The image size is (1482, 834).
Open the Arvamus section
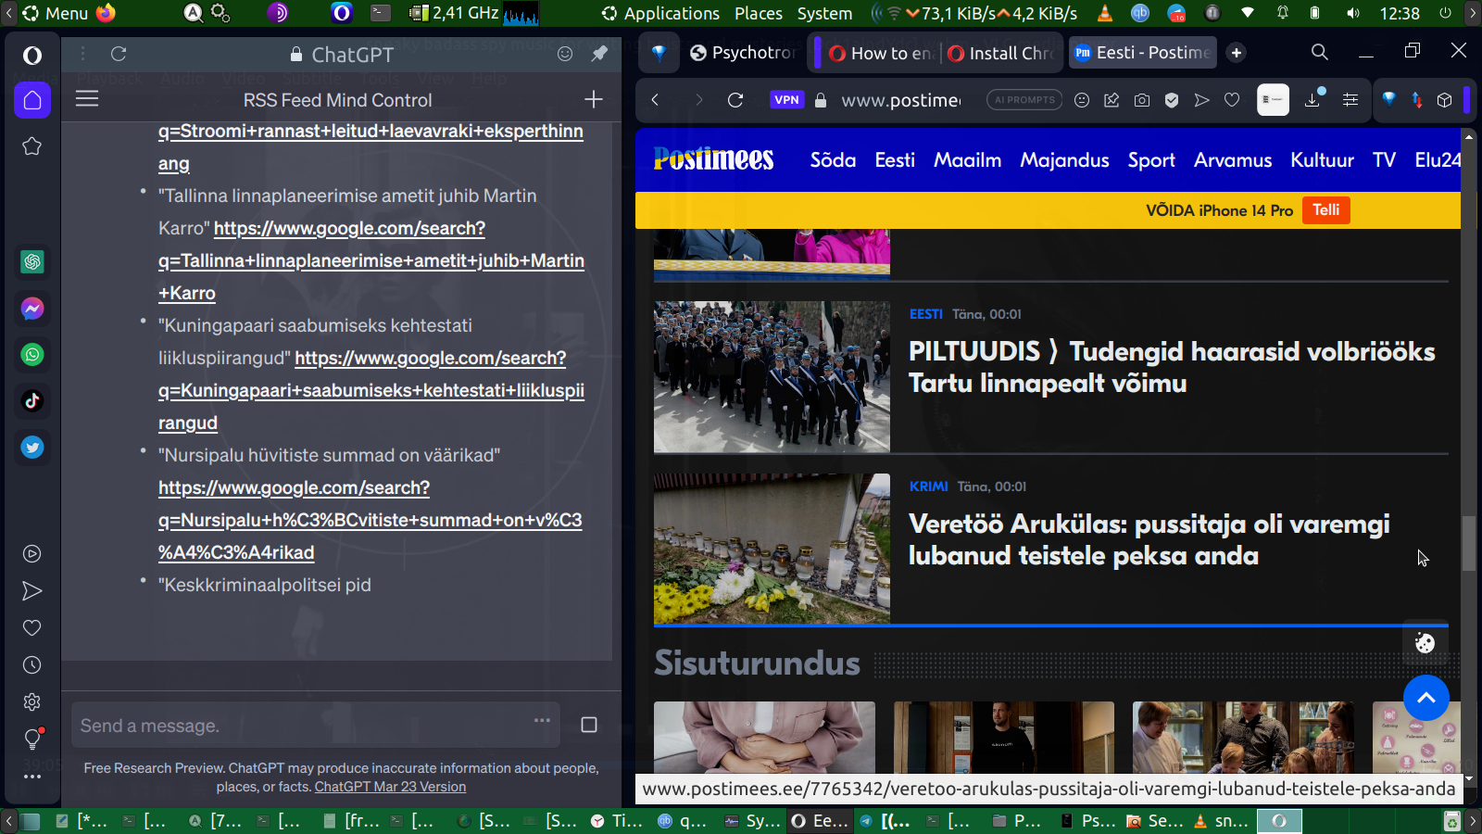(1233, 160)
